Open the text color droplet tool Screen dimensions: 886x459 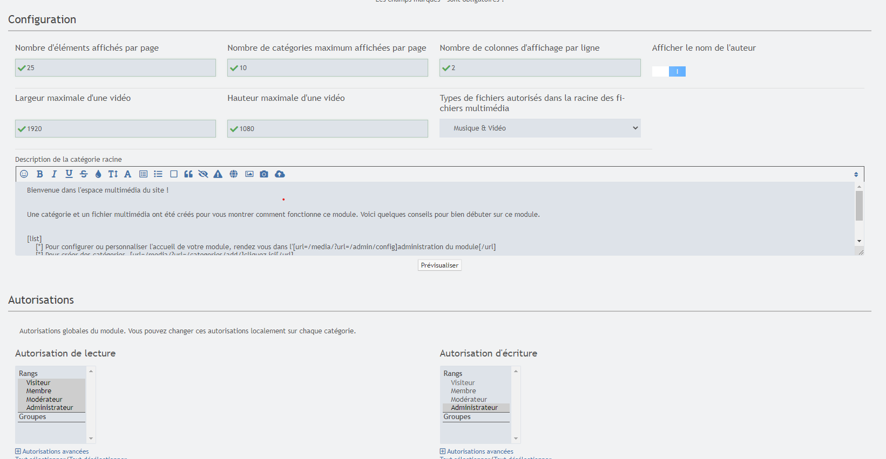click(x=98, y=174)
